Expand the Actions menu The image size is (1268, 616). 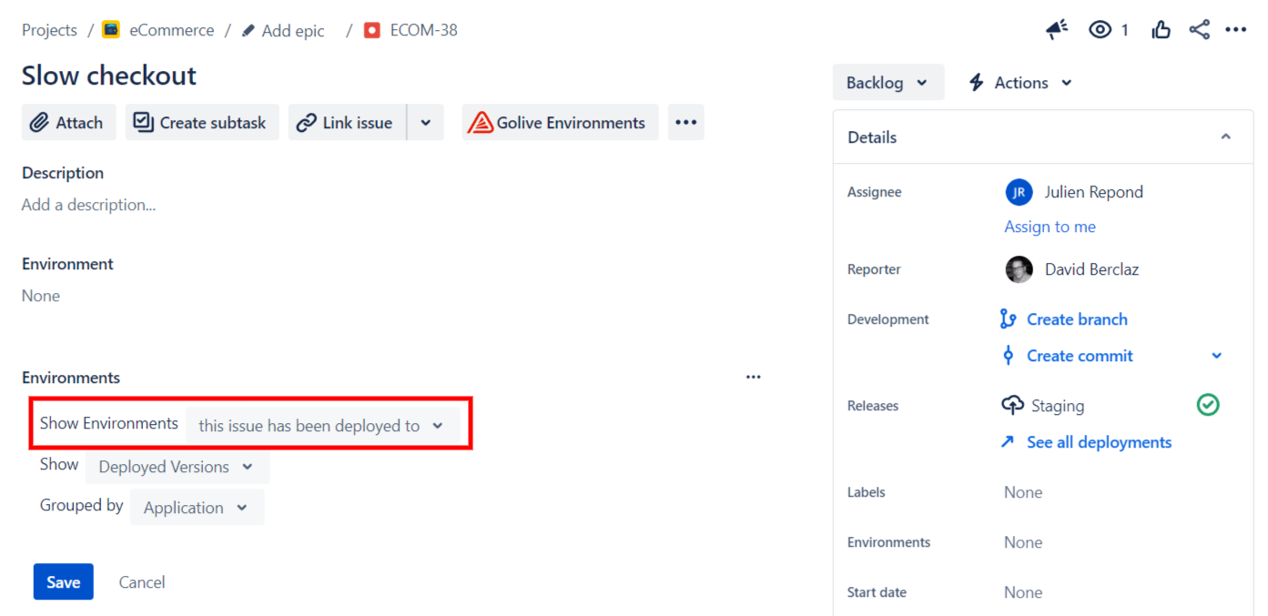[1020, 83]
